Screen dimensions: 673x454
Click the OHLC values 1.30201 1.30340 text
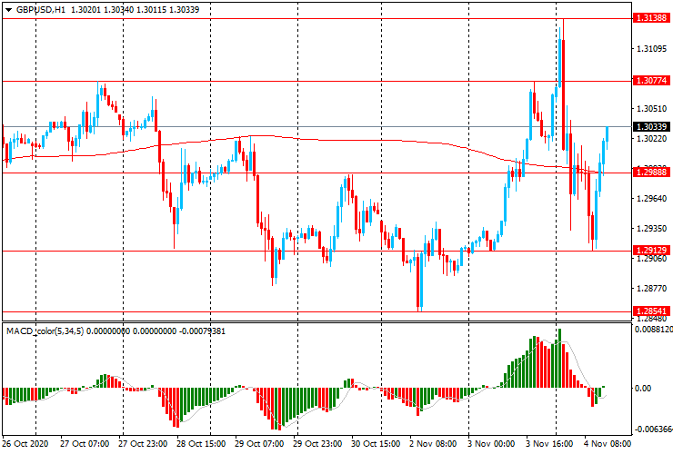tap(103, 10)
